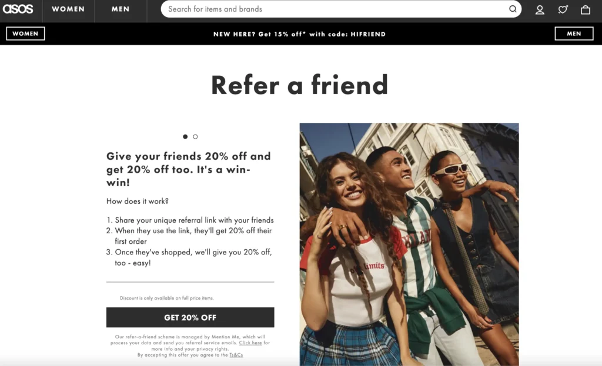Open the Ts&Cs link
This screenshot has height=366, width=602.
click(x=236, y=355)
